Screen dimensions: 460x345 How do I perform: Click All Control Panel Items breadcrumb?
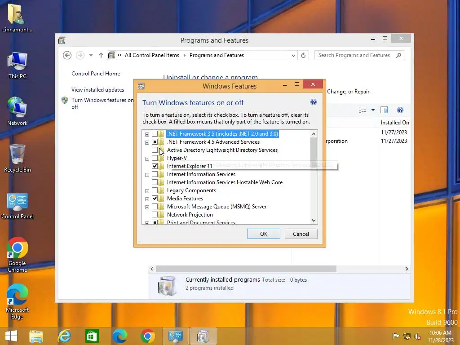pos(152,55)
